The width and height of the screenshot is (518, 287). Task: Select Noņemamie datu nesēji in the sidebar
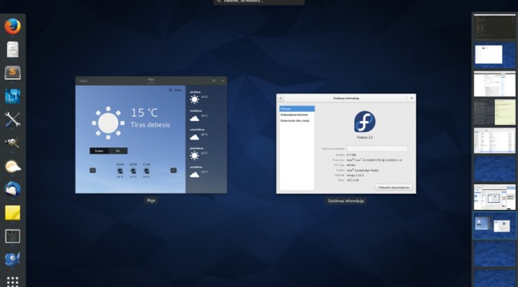pos(297,120)
